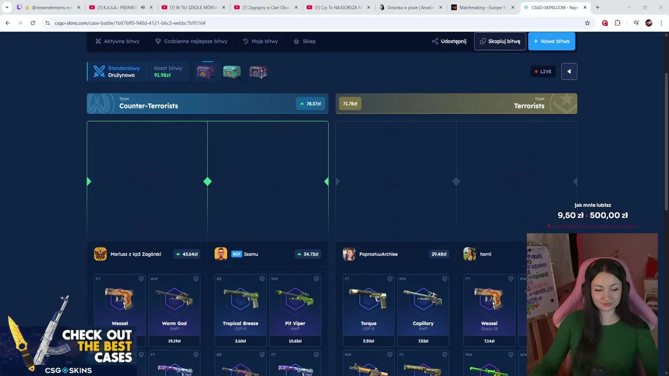This screenshot has height=376, width=669.
Task: Reload the csgo-skins page
Action: click(x=32, y=23)
